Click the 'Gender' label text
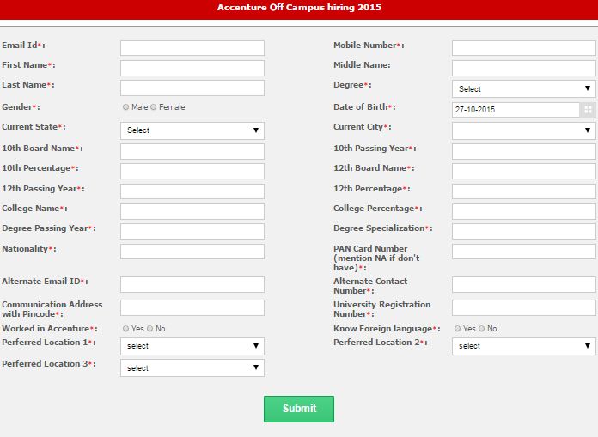This screenshot has height=437, width=598. (x=17, y=107)
